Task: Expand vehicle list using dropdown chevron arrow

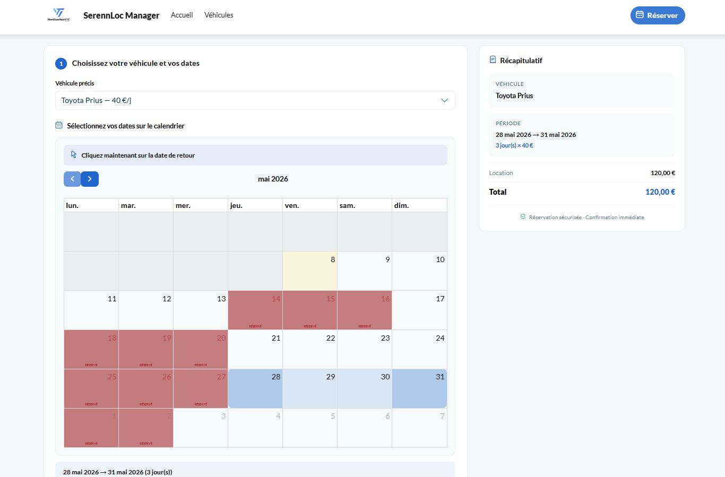Action: 444,100
